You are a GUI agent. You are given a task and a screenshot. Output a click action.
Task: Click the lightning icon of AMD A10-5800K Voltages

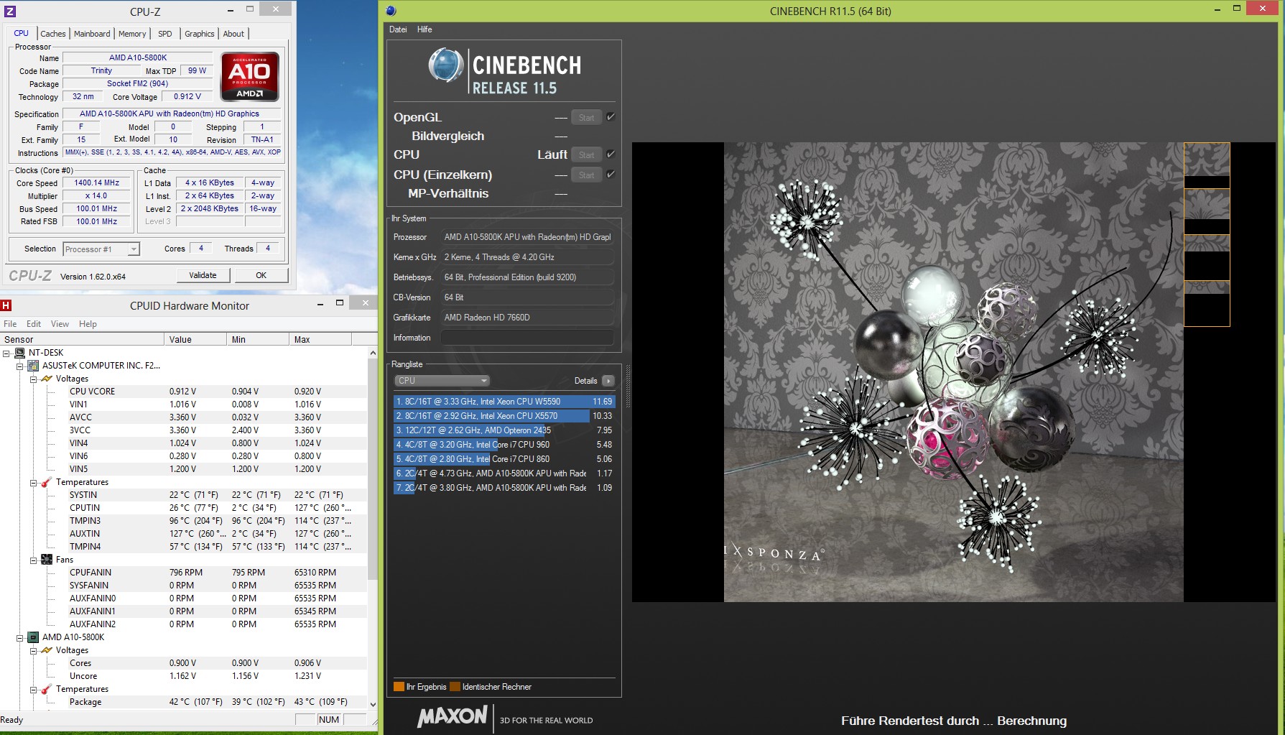[x=47, y=650]
